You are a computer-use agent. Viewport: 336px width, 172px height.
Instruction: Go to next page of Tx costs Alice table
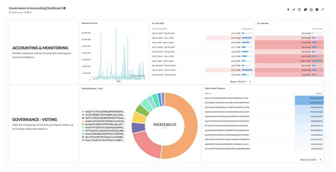tap(250, 81)
